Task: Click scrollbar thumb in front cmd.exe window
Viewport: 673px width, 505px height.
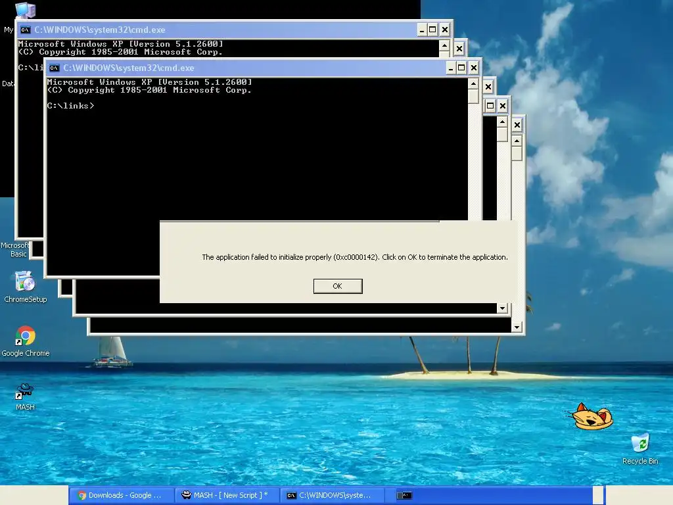Action: 473,96
